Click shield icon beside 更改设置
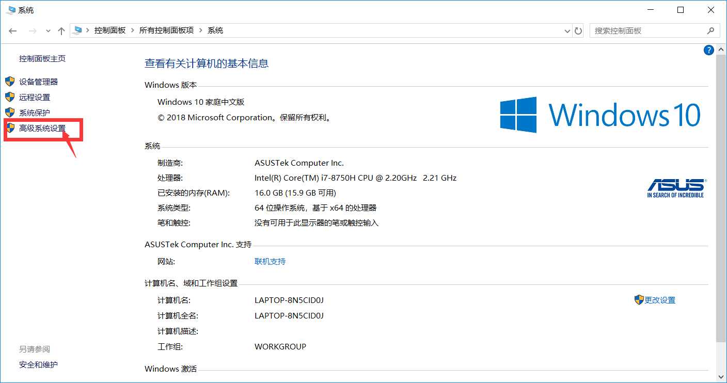Screen dimensions: 727x383 [639, 300]
